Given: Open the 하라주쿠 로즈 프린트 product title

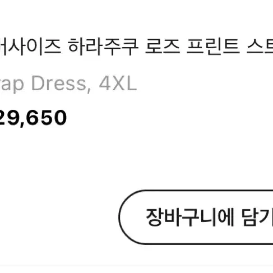Looking at the screenshot, I should point(136,47).
